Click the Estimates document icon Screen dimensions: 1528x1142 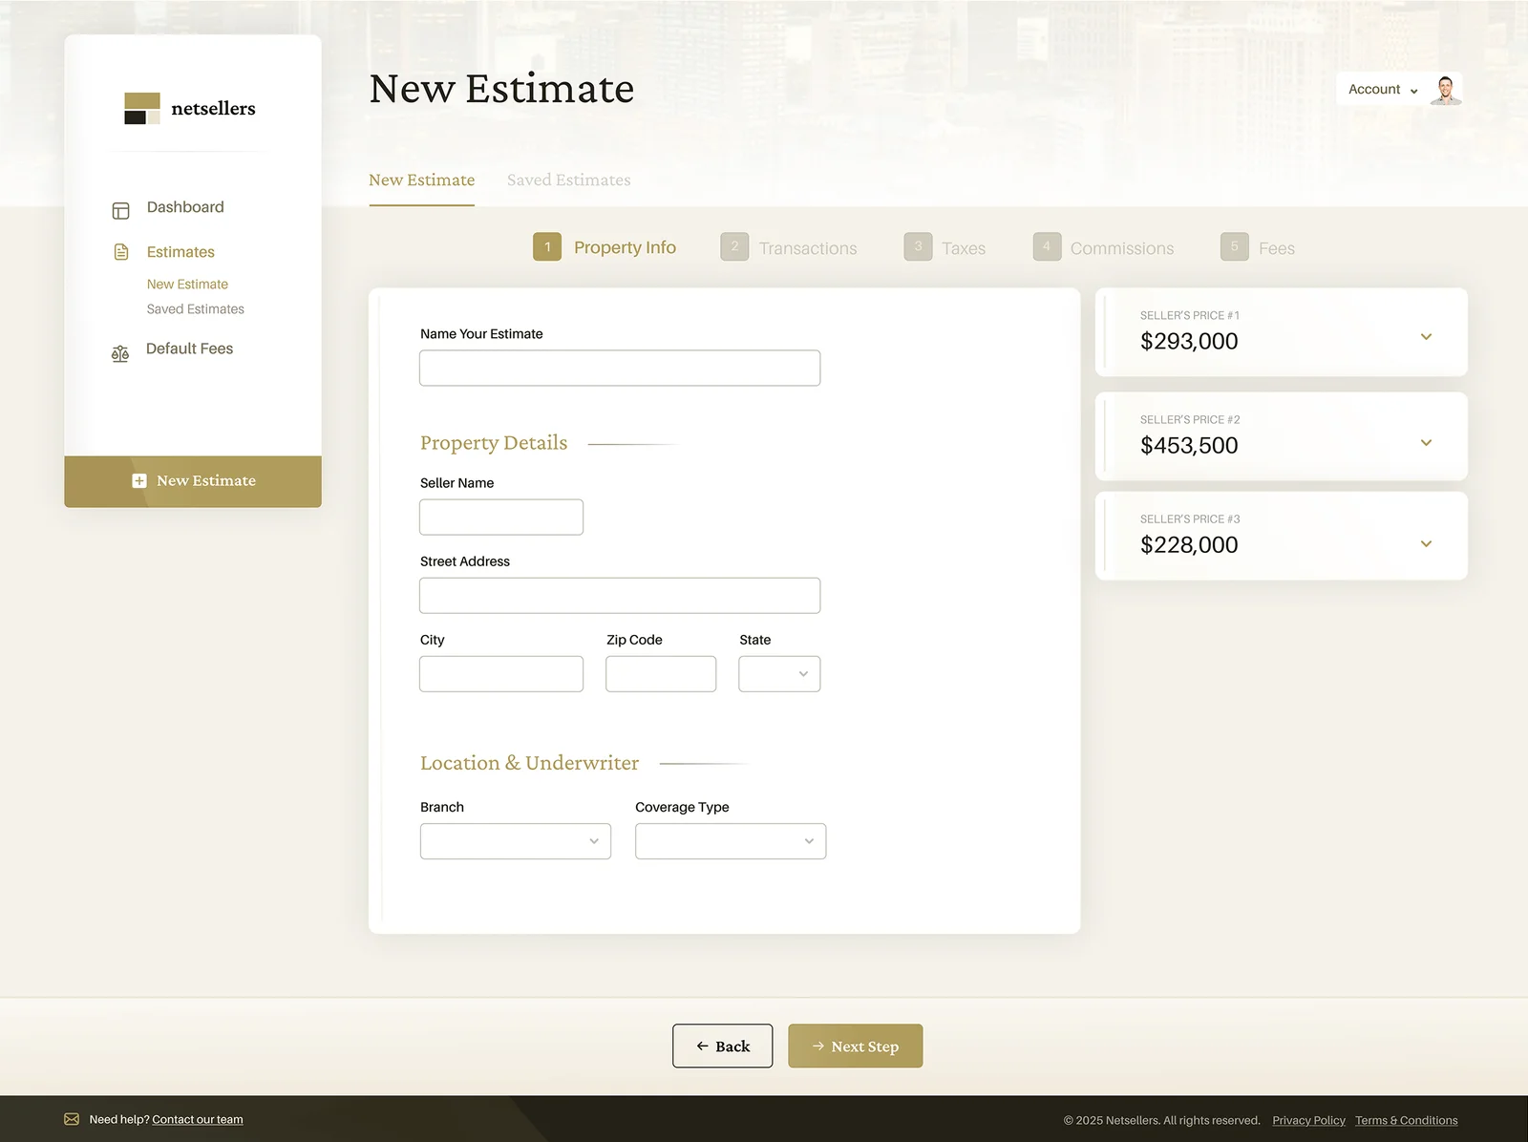(x=121, y=252)
